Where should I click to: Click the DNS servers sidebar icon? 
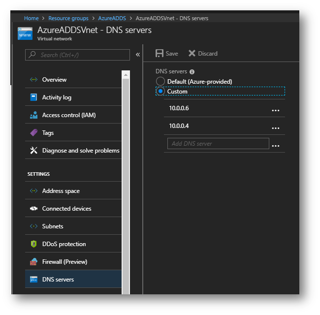click(33, 279)
